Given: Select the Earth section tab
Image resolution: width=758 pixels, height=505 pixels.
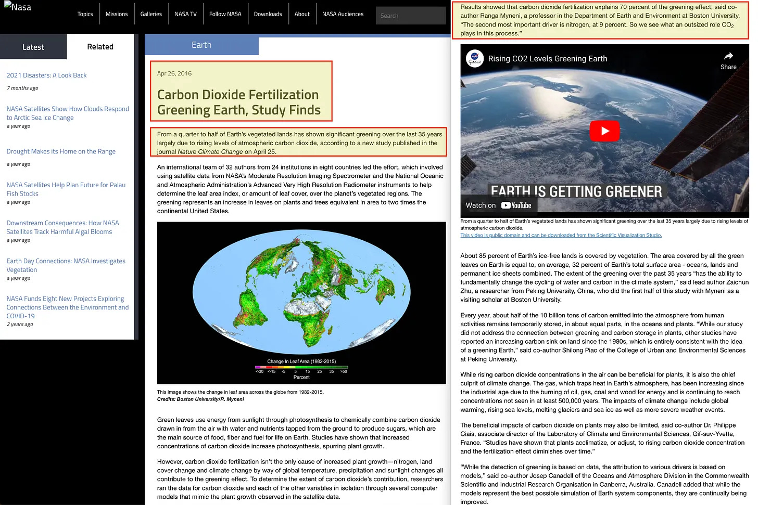Looking at the screenshot, I should (x=201, y=45).
